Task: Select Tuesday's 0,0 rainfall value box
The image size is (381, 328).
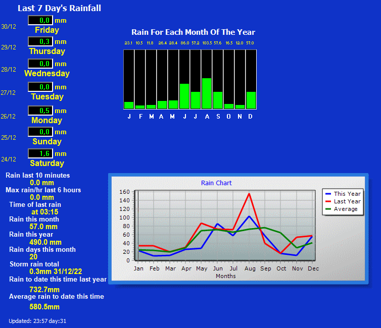Action: pos(40,87)
